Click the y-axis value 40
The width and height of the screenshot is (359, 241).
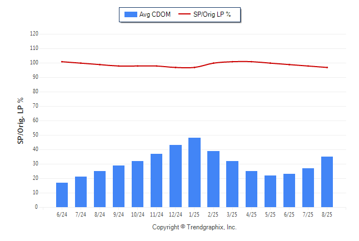(36, 149)
